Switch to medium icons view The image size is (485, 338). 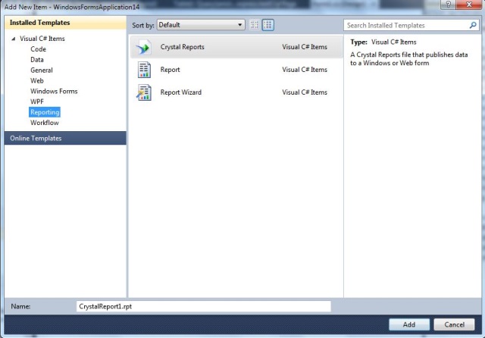click(268, 25)
